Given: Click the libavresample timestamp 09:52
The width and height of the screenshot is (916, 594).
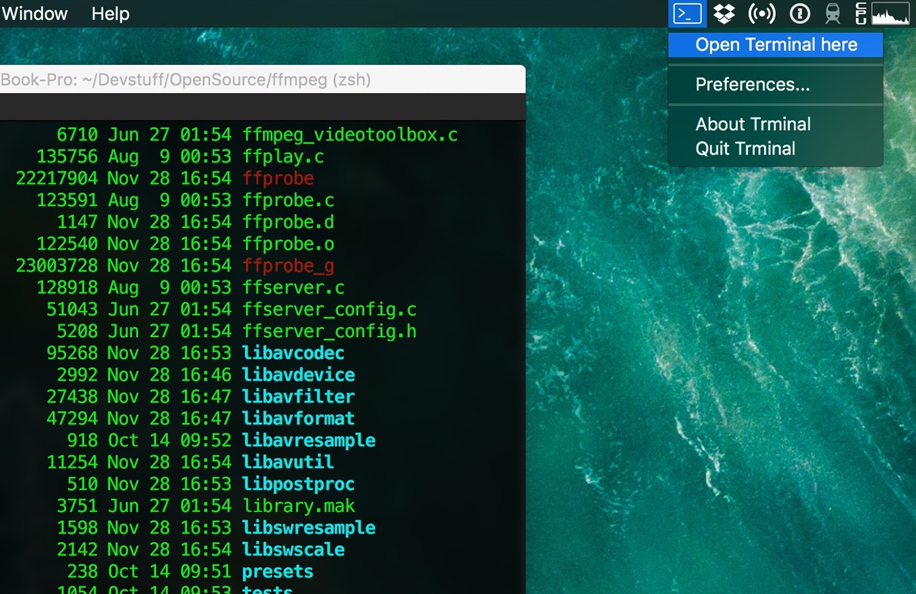Looking at the screenshot, I should (x=206, y=440).
